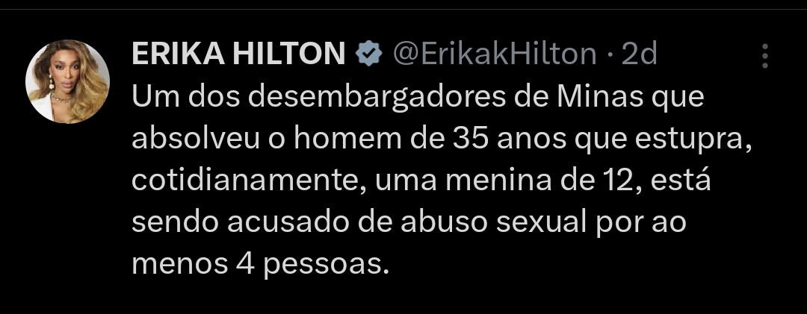The image size is (807, 314).
Task: Open the post by clicking "Um dos"
Action: point(185,96)
